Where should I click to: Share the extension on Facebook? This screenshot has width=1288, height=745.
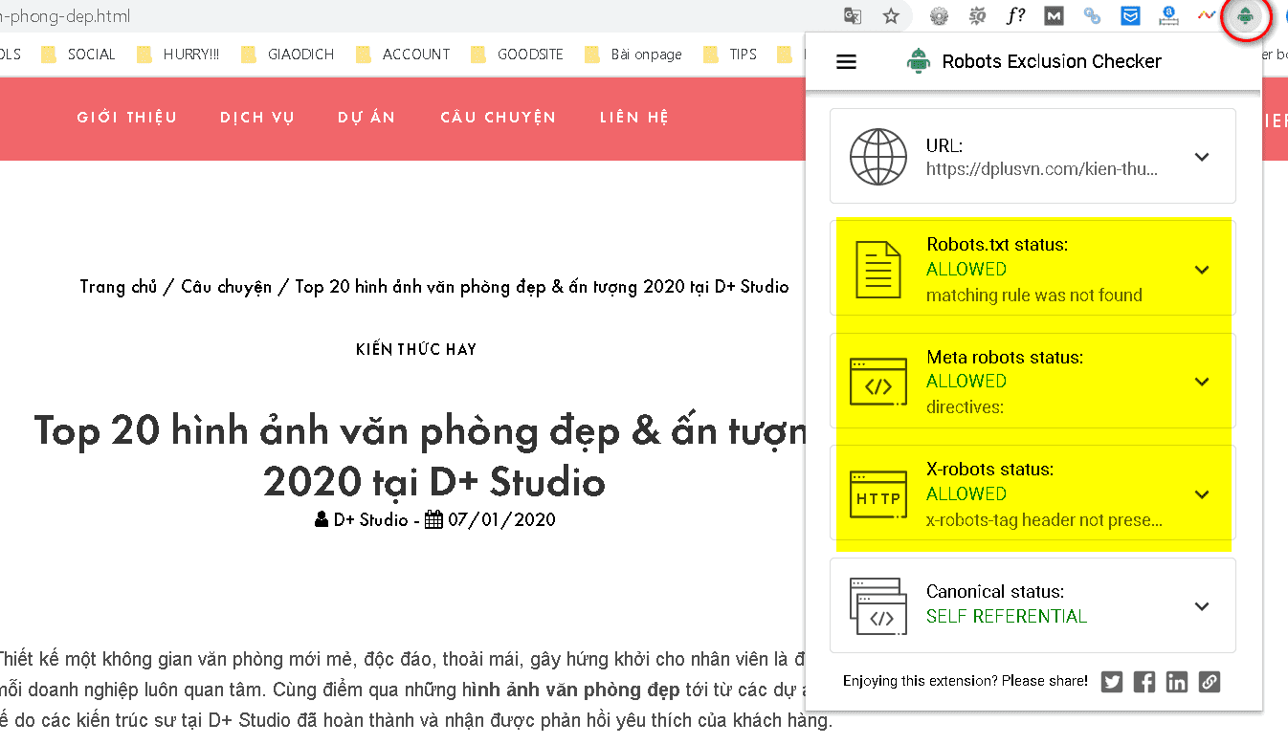click(x=1144, y=682)
